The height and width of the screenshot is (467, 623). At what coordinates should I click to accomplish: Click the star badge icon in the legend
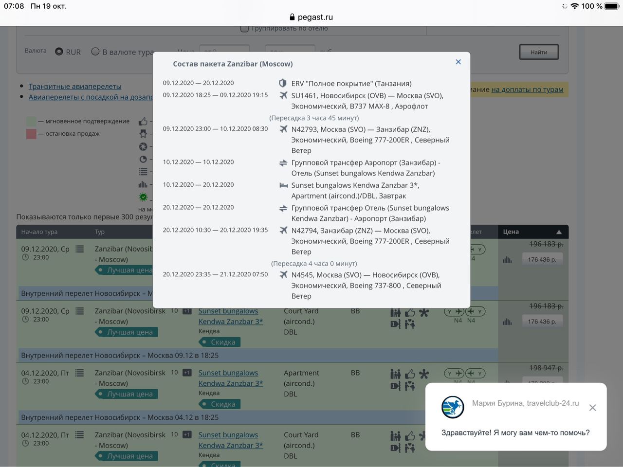pyautogui.click(x=143, y=133)
